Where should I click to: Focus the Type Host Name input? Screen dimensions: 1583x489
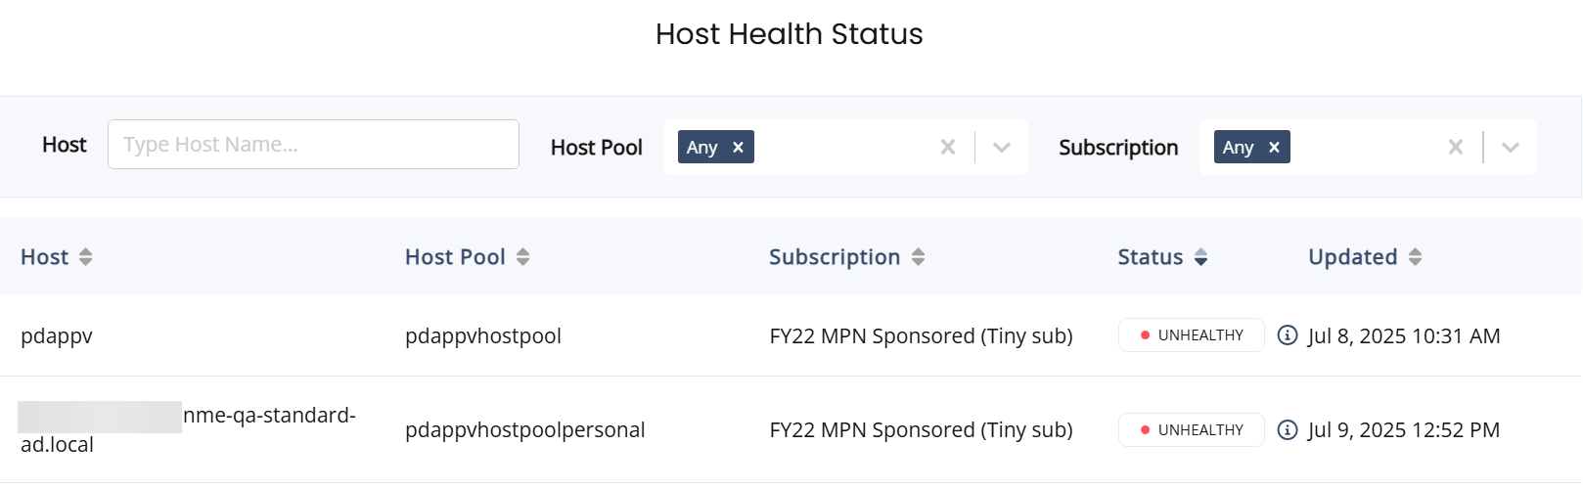(313, 145)
